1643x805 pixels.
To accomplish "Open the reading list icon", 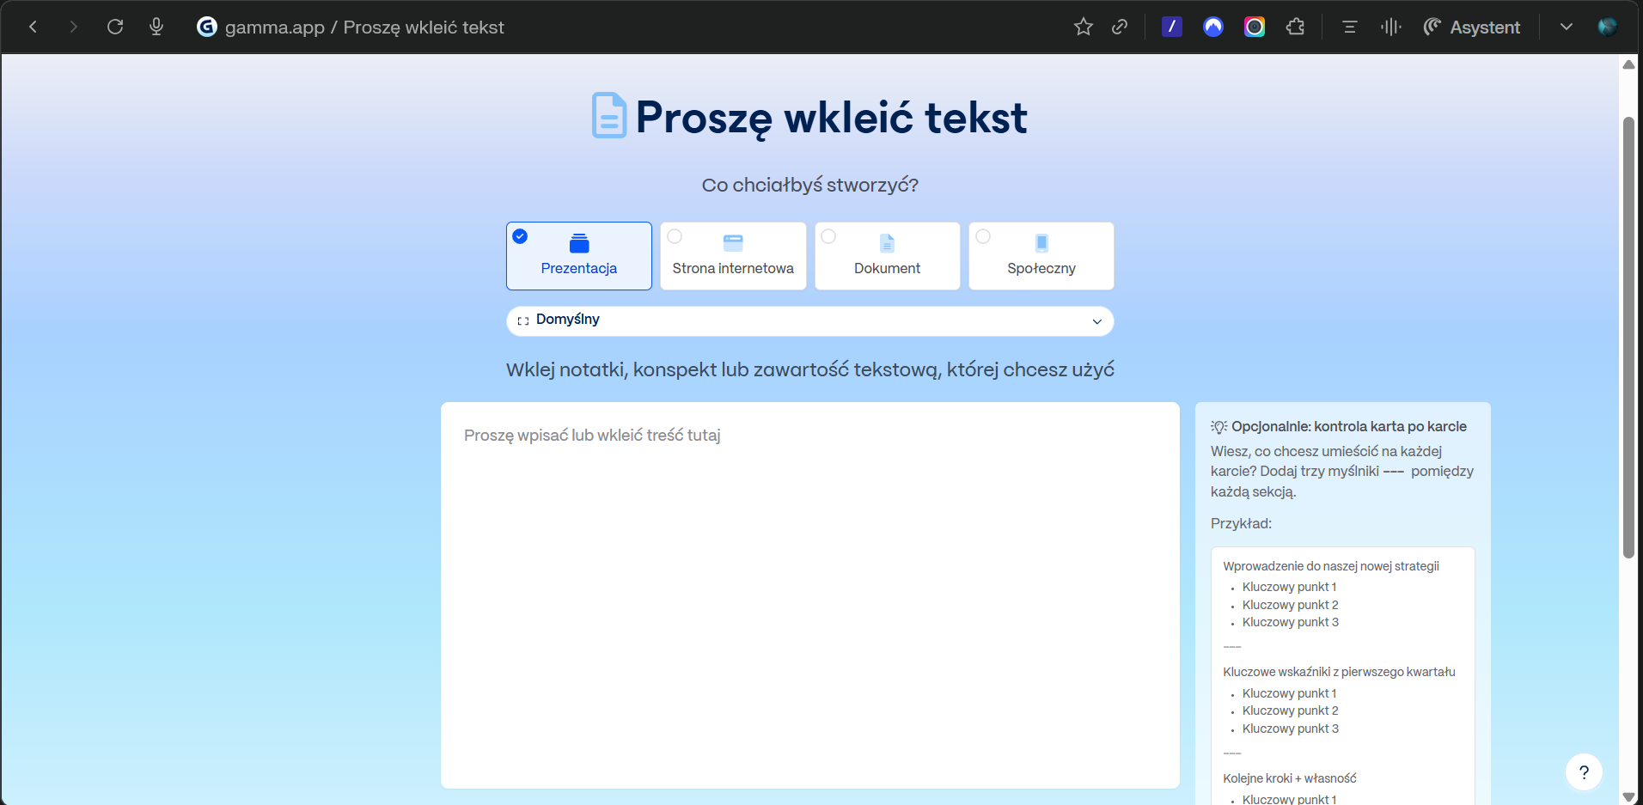I will pyautogui.click(x=1350, y=27).
